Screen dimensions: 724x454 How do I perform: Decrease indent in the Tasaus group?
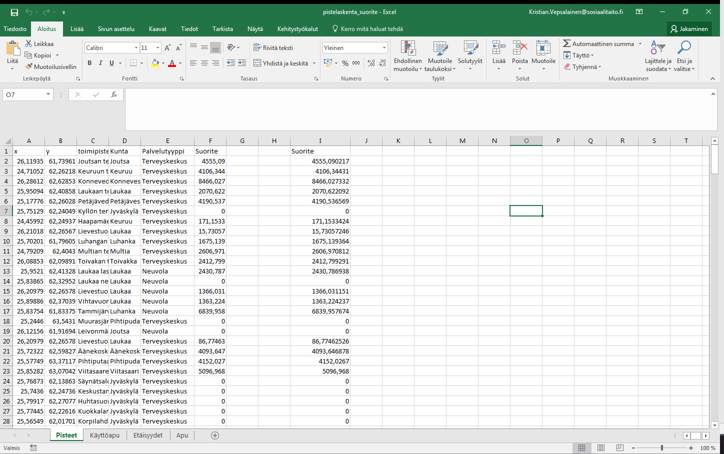231,63
